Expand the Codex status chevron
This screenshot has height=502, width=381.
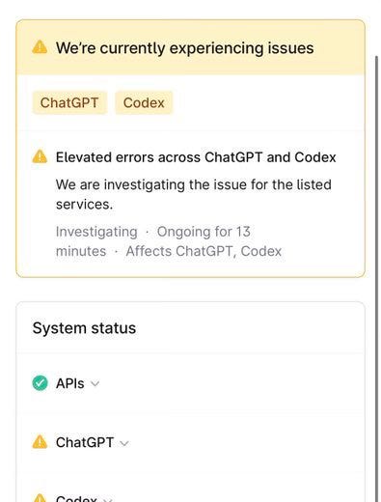coord(107,500)
